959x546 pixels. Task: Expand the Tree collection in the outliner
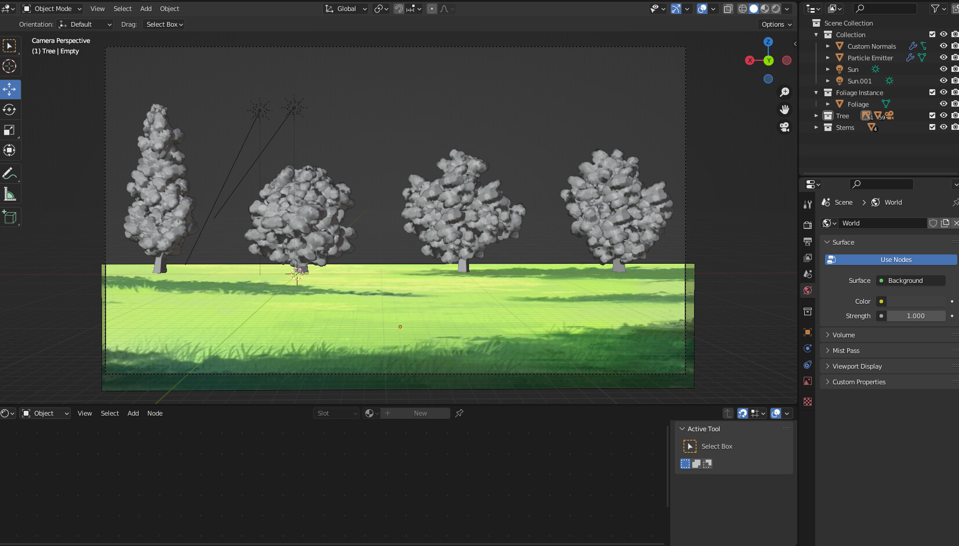tap(818, 115)
